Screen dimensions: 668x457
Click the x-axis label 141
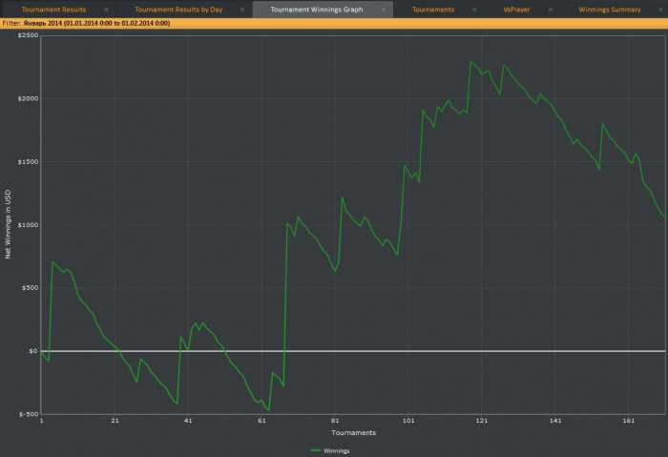tap(555, 421)
